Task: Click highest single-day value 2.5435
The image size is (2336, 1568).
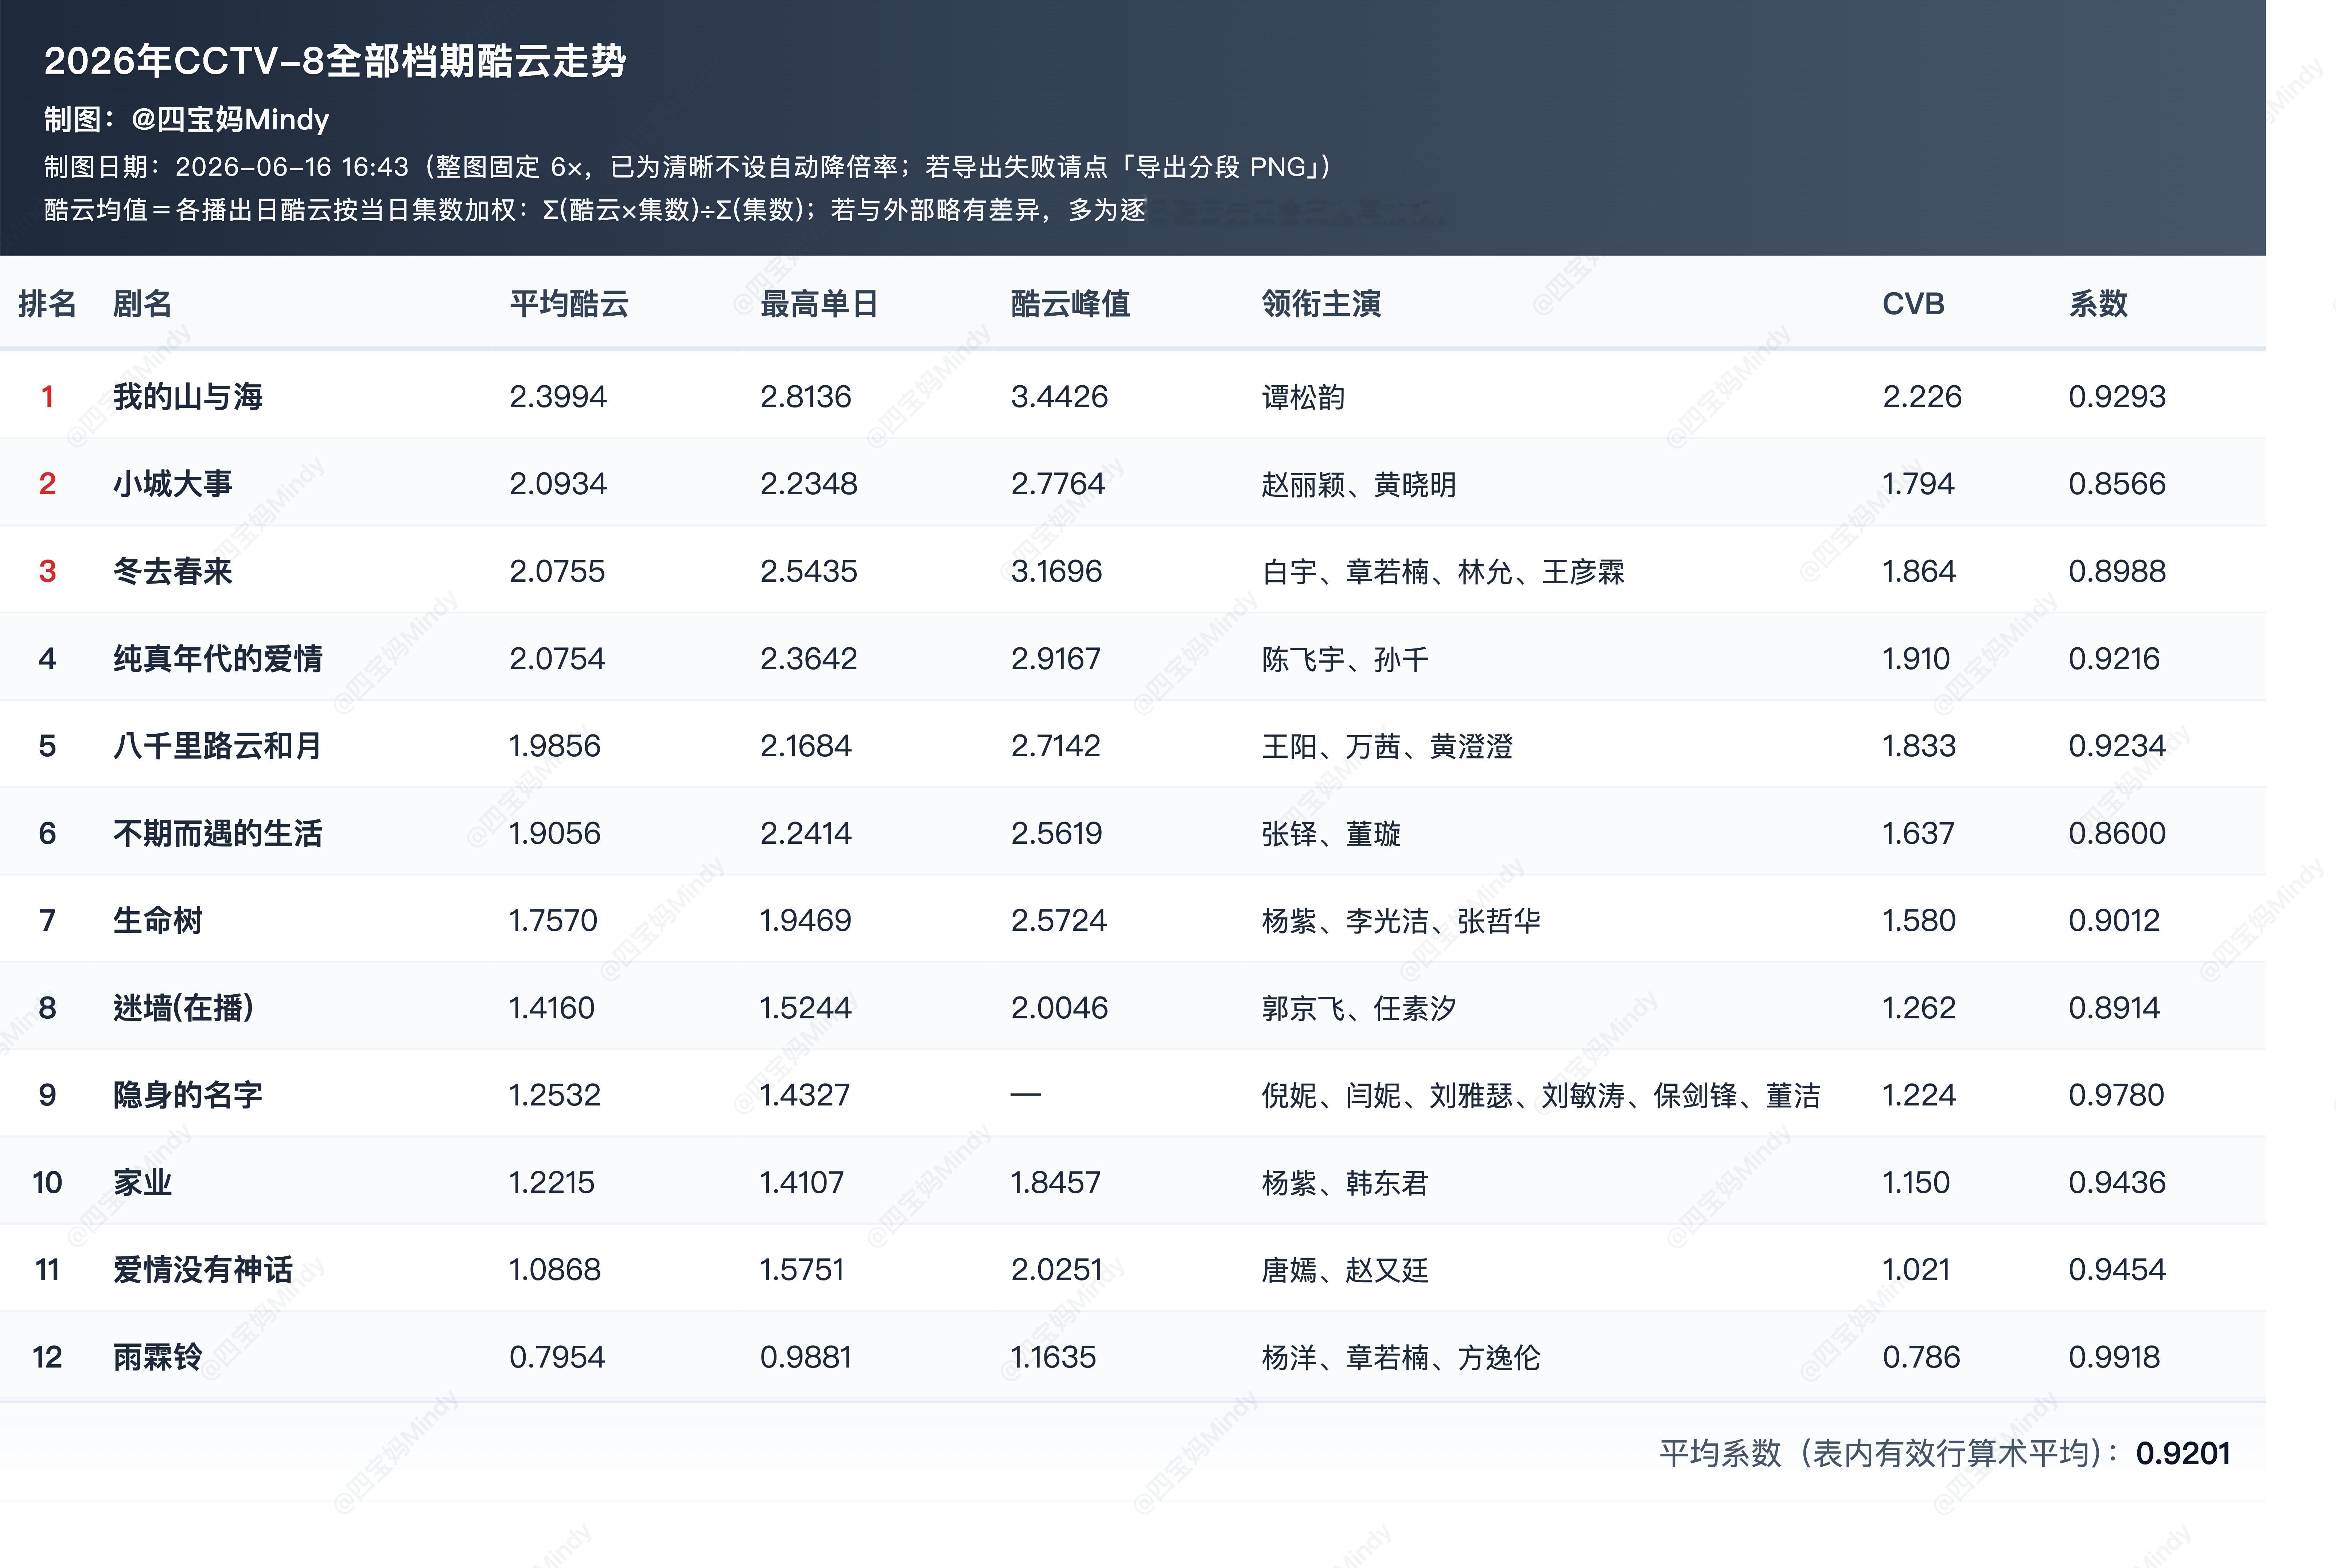Action: coord(809,571)
